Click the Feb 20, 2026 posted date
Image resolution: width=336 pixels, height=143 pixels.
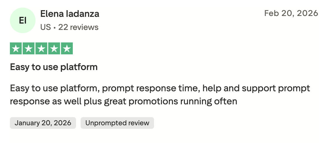point(291,13)
